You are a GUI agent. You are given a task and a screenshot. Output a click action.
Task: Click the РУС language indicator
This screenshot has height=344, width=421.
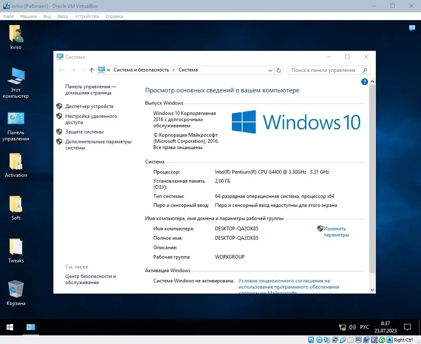[x=364, y=327]
